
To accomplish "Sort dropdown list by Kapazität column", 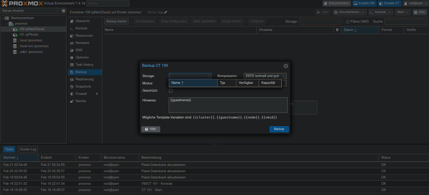I will click(x=270, y=83).
